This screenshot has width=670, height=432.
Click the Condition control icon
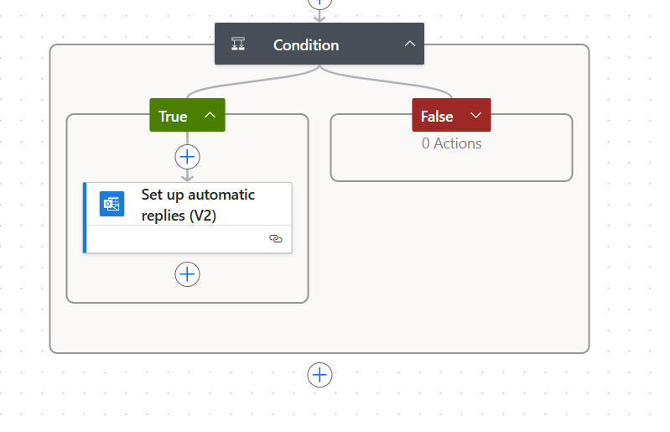tap(239, 44)
